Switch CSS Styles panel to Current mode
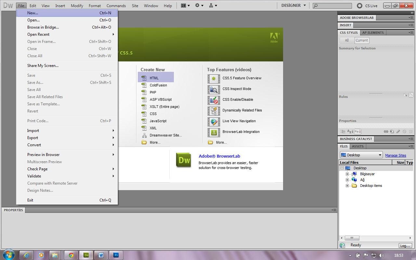Image resolution: width=416 pixels, height=260 pixels. click(x=362, y=40)
